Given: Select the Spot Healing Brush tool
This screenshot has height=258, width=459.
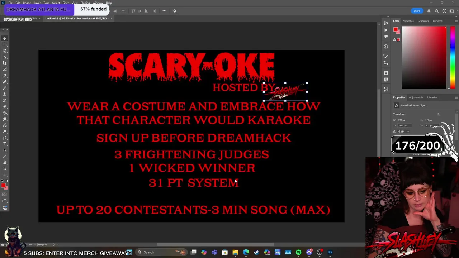Looking at the screenshot, I should point(5,82).
